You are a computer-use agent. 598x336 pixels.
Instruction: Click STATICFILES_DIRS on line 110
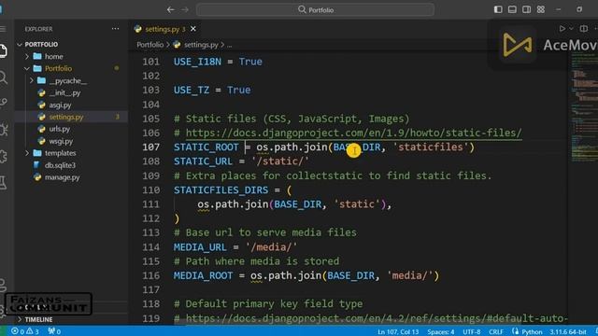click(221, 190)
